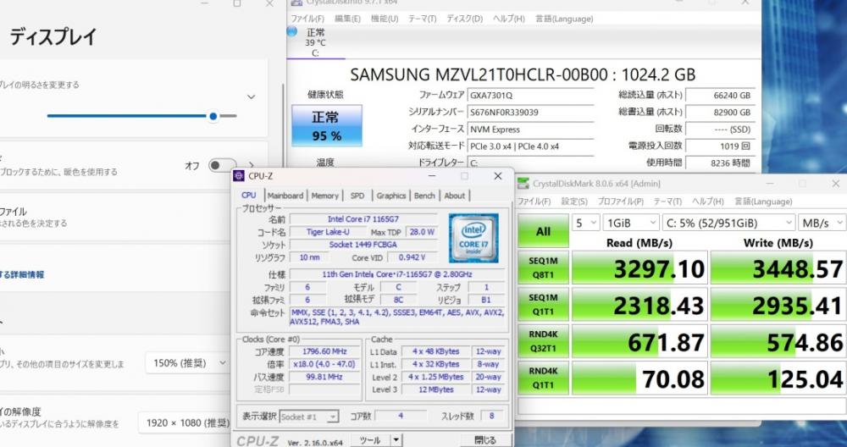
Task: Open 設定(S) menu in CrystalDiskMark
Action: [x=573, y=201]
